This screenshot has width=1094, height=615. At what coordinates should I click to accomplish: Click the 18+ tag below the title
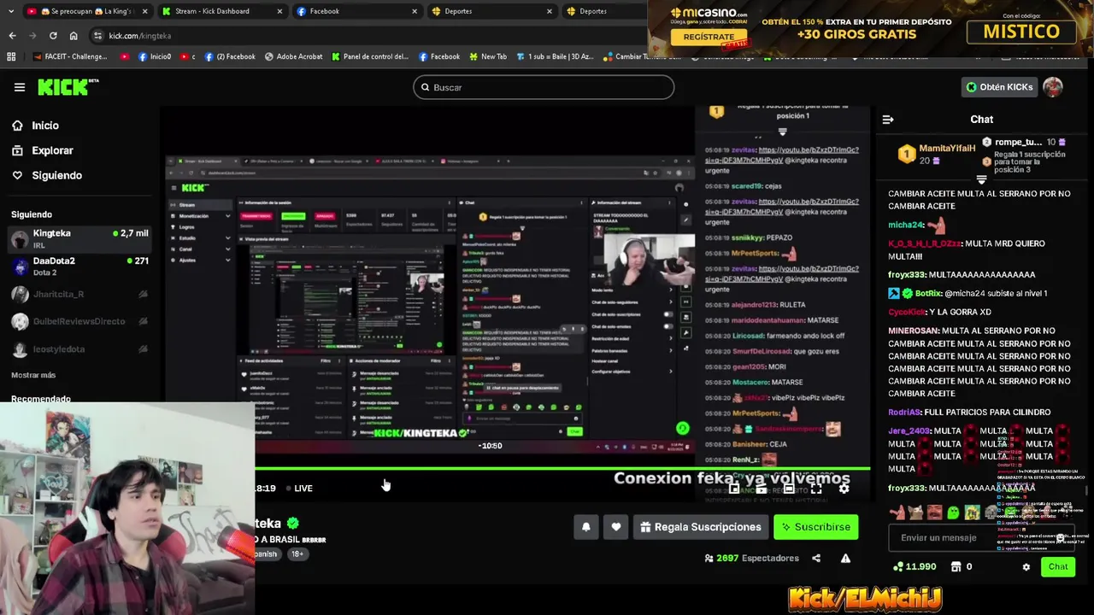click(297, 553)
